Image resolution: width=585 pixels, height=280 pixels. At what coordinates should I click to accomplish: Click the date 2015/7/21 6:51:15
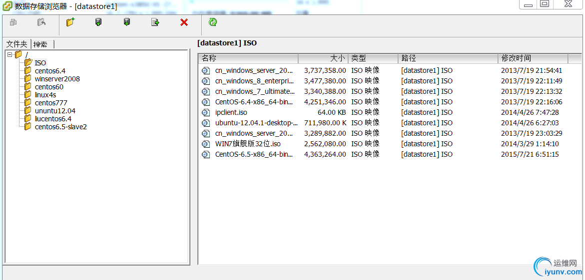pyautogui.click(x=530, y=154)
